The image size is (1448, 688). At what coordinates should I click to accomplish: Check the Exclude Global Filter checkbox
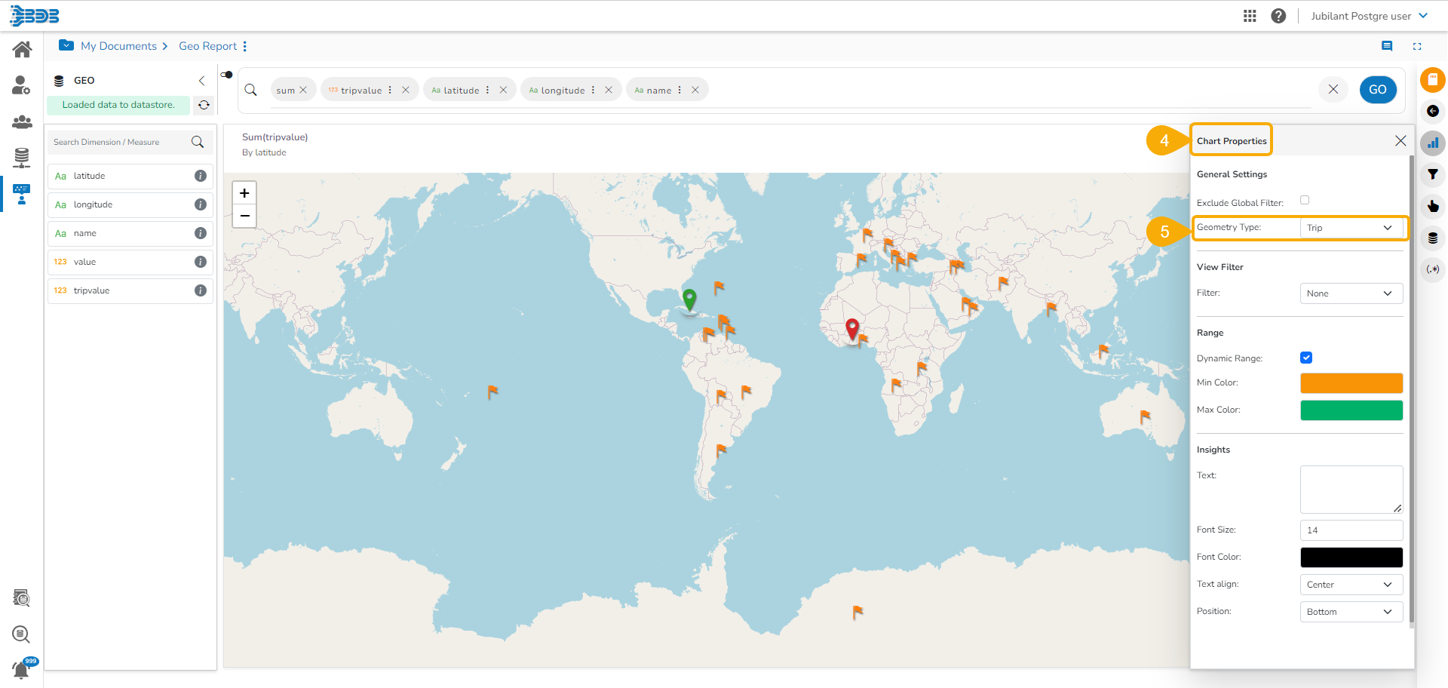(1305, 200)
